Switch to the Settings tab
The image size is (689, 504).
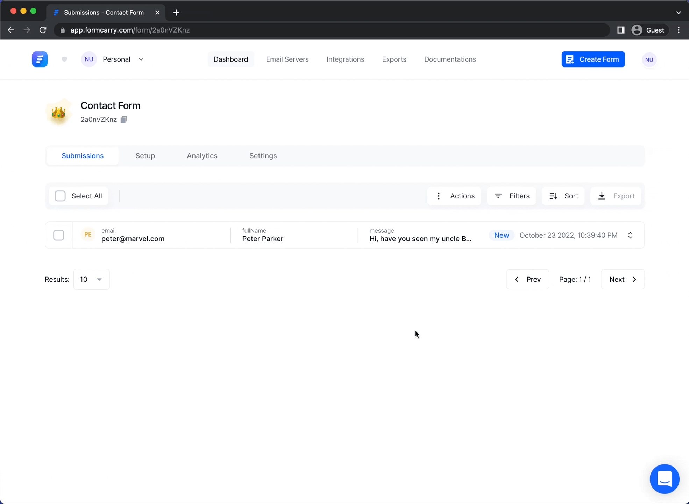pyautogui.click(x=263, y=156)
